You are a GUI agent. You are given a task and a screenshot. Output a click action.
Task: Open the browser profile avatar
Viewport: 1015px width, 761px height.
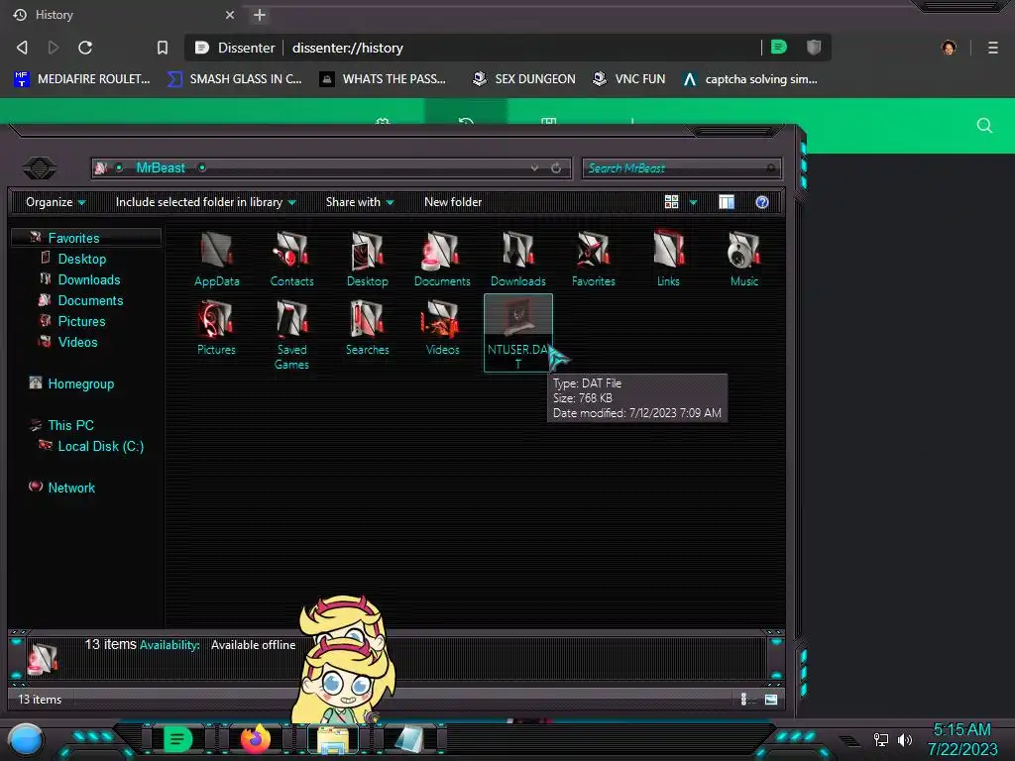pos(949,48)
